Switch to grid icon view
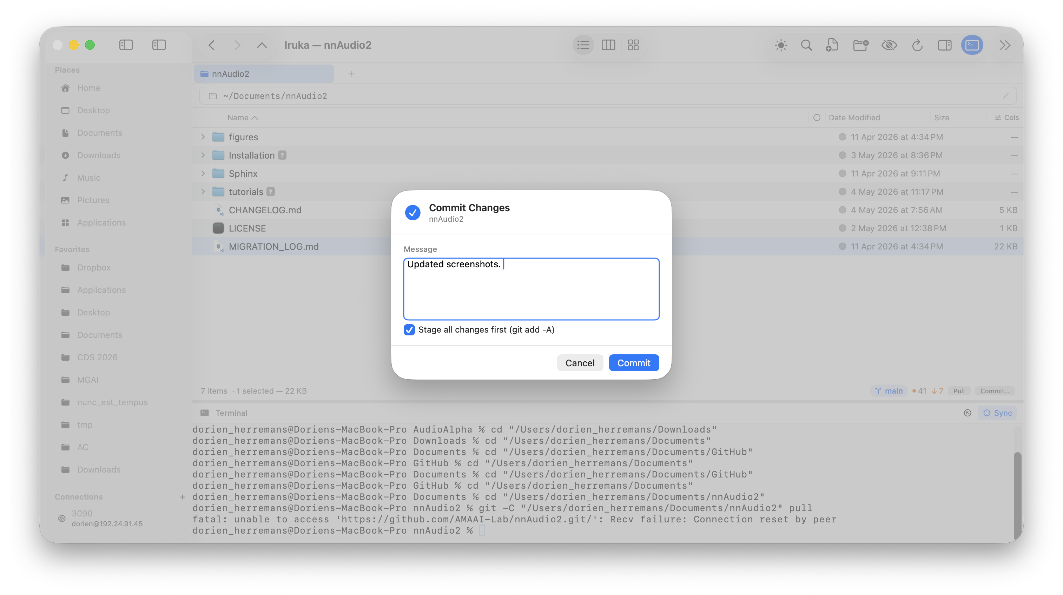The height and width of the screenshot is (595, 1063). point(633,45)
